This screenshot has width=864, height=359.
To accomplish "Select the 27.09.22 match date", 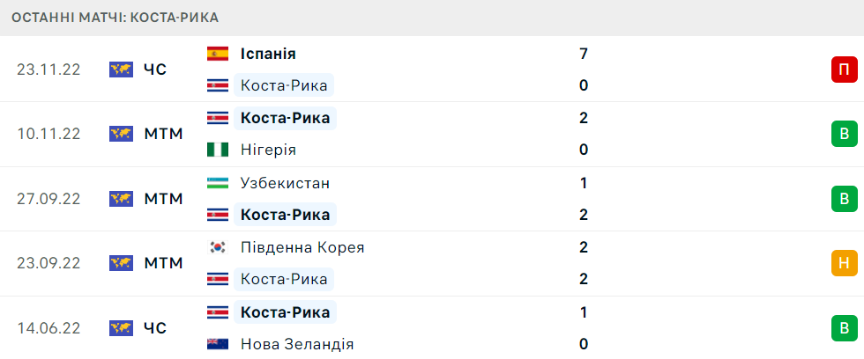I will pyautogui.click(x=48, y=199).
